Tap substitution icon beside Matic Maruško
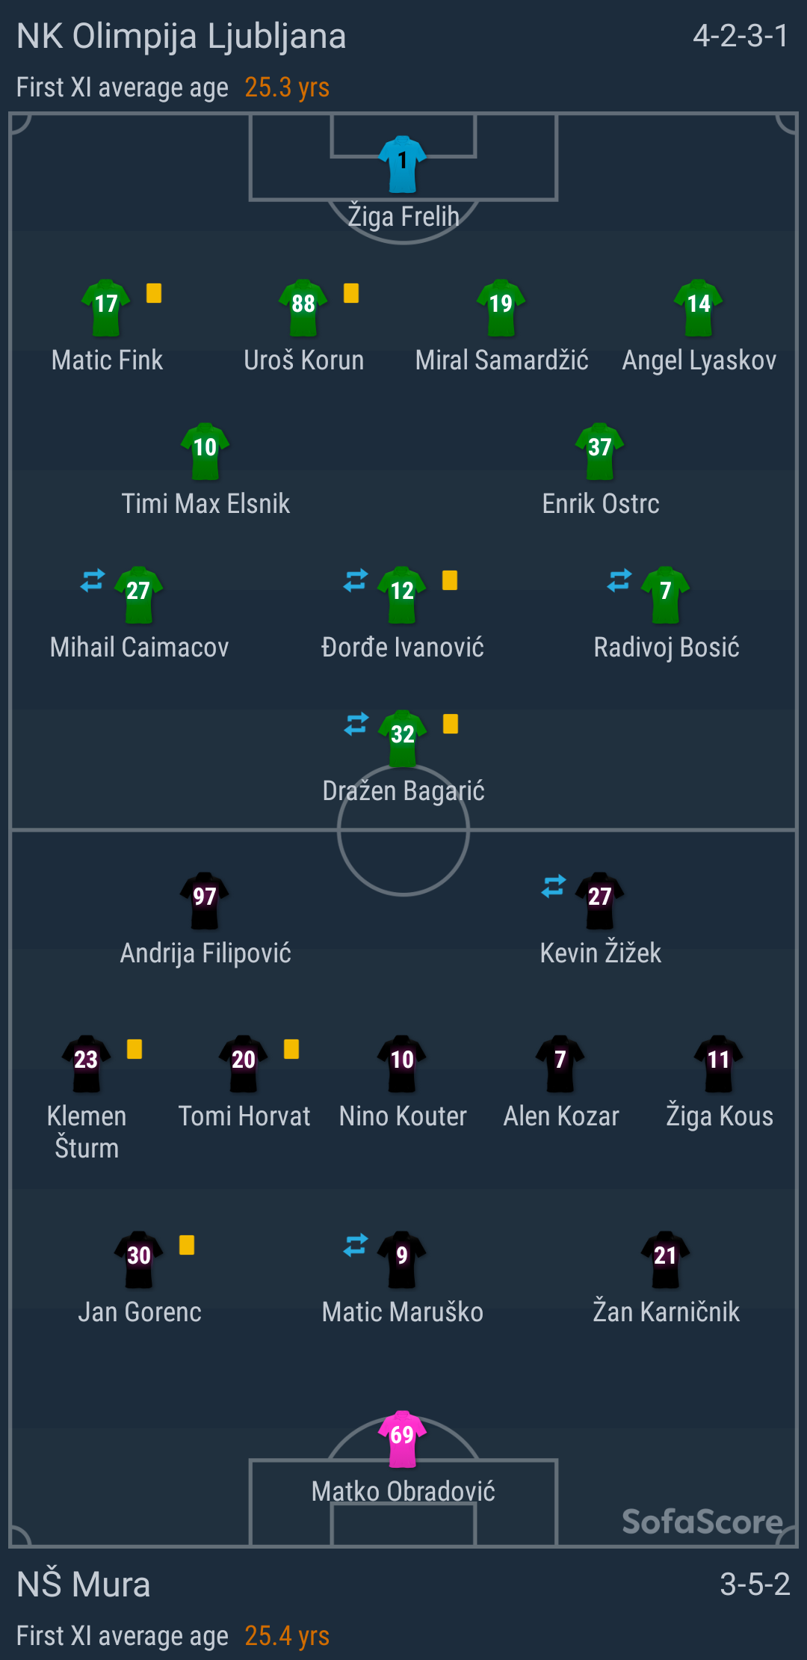This screenshot has width=807, height=1660. [356, 1245]
